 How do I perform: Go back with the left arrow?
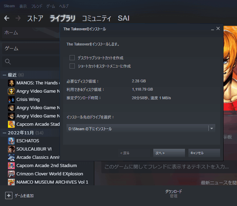7,18
